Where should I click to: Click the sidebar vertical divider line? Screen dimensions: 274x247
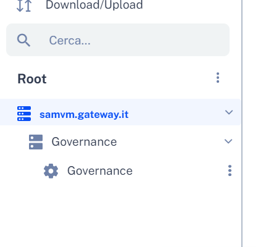coord(242,124)
